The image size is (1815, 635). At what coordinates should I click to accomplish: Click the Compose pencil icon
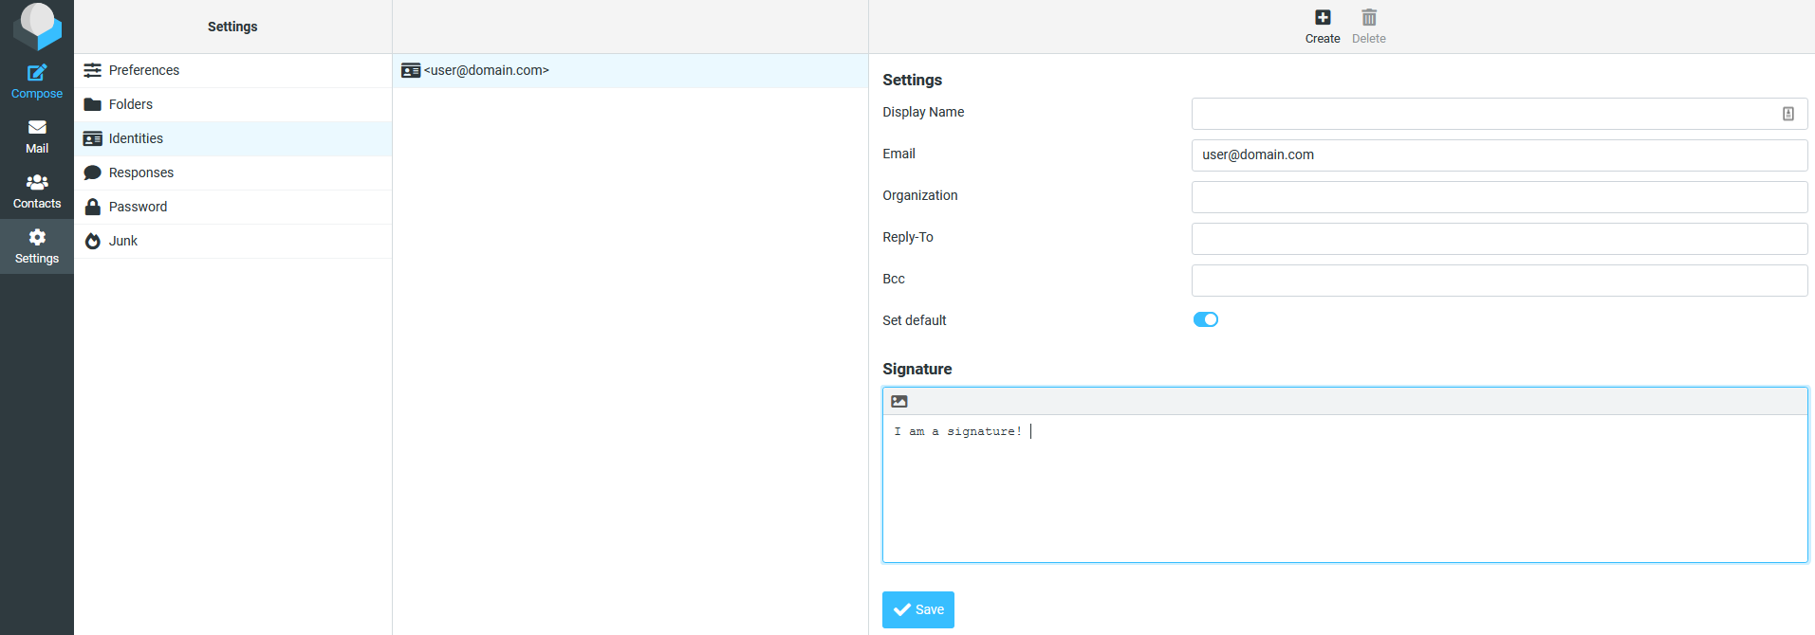click(37, 73)
